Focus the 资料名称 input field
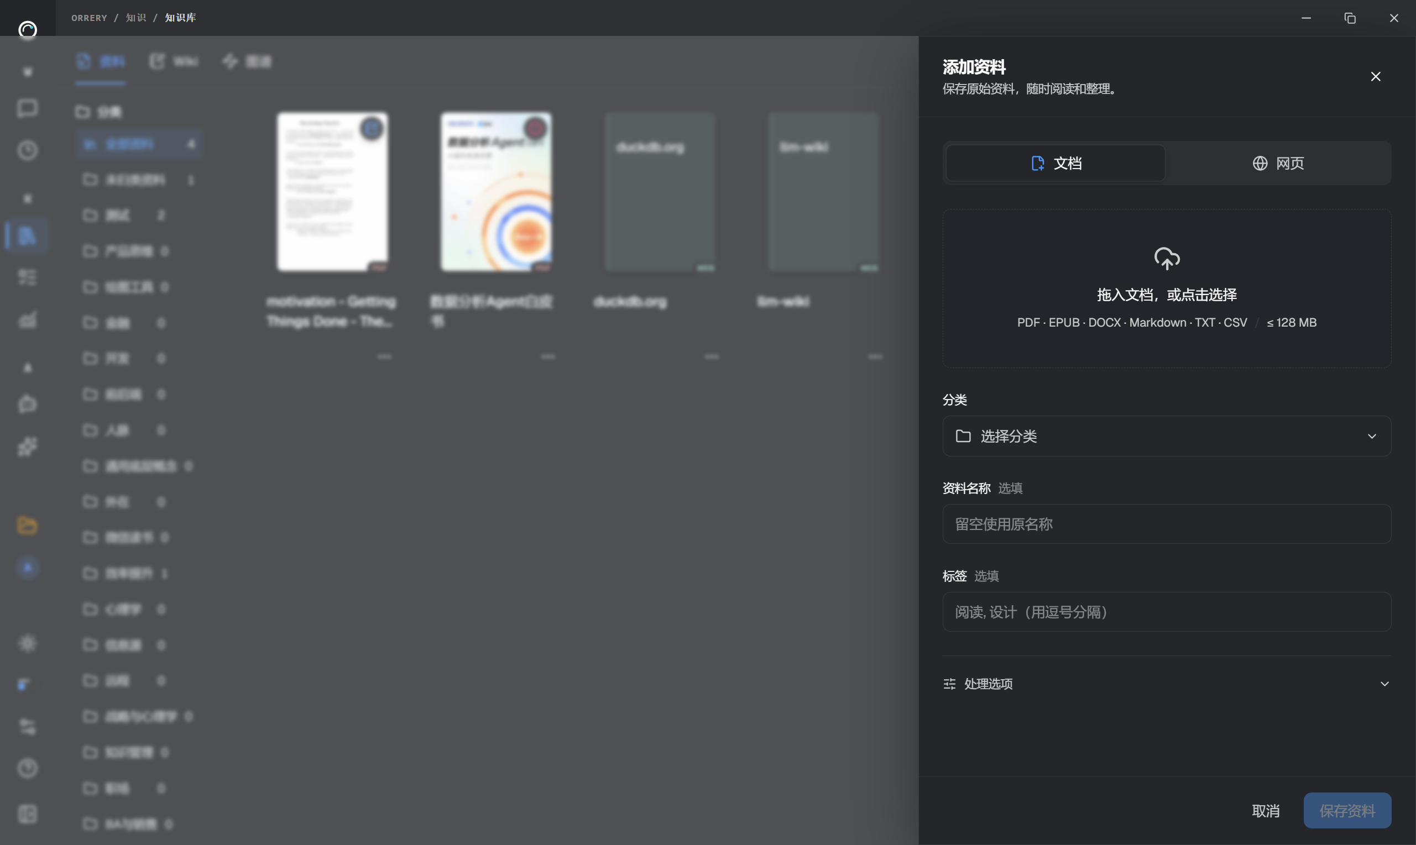This screenshot has height=845, width=1416. (x=1167, y=524)
